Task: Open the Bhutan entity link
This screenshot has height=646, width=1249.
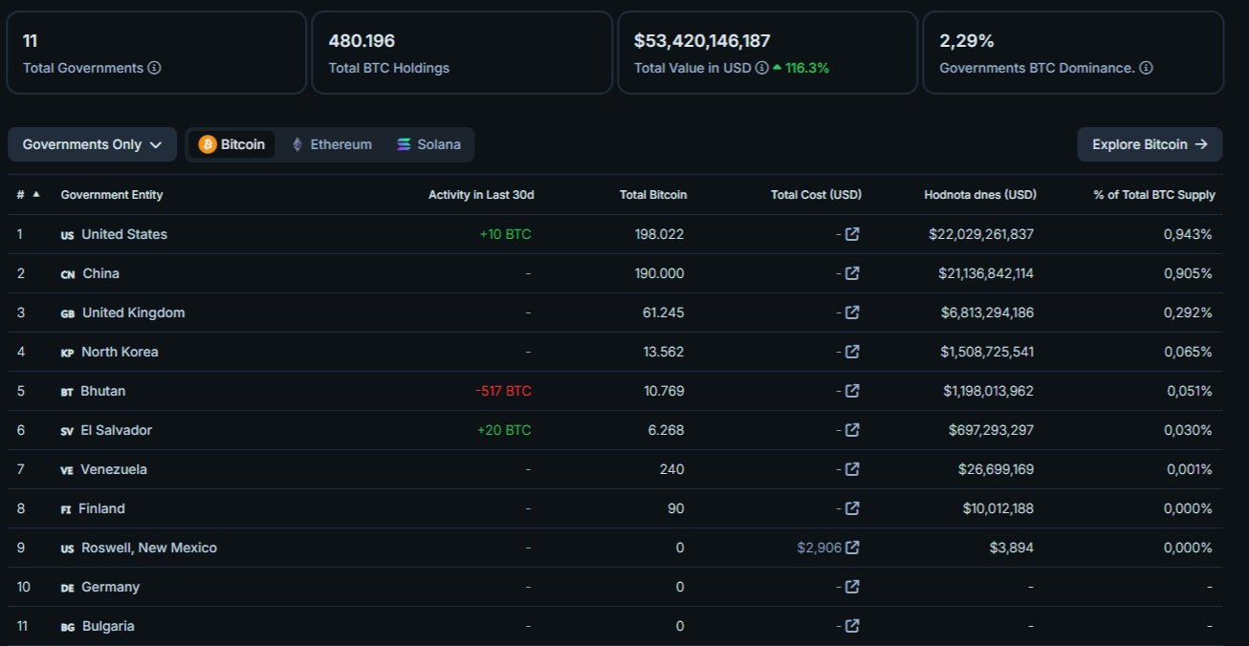Action: pos(102,391)
